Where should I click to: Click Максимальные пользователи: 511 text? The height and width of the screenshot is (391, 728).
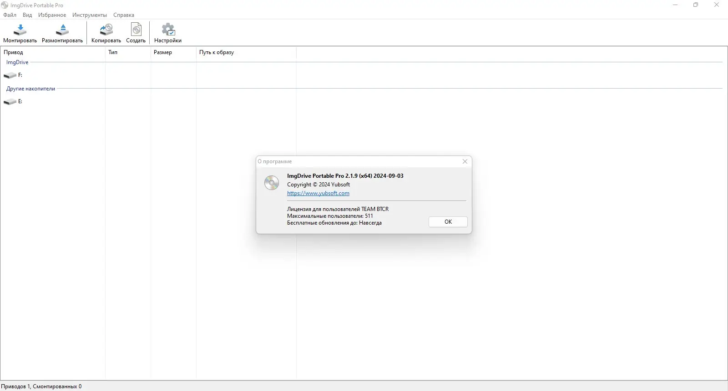coord(330,216)
